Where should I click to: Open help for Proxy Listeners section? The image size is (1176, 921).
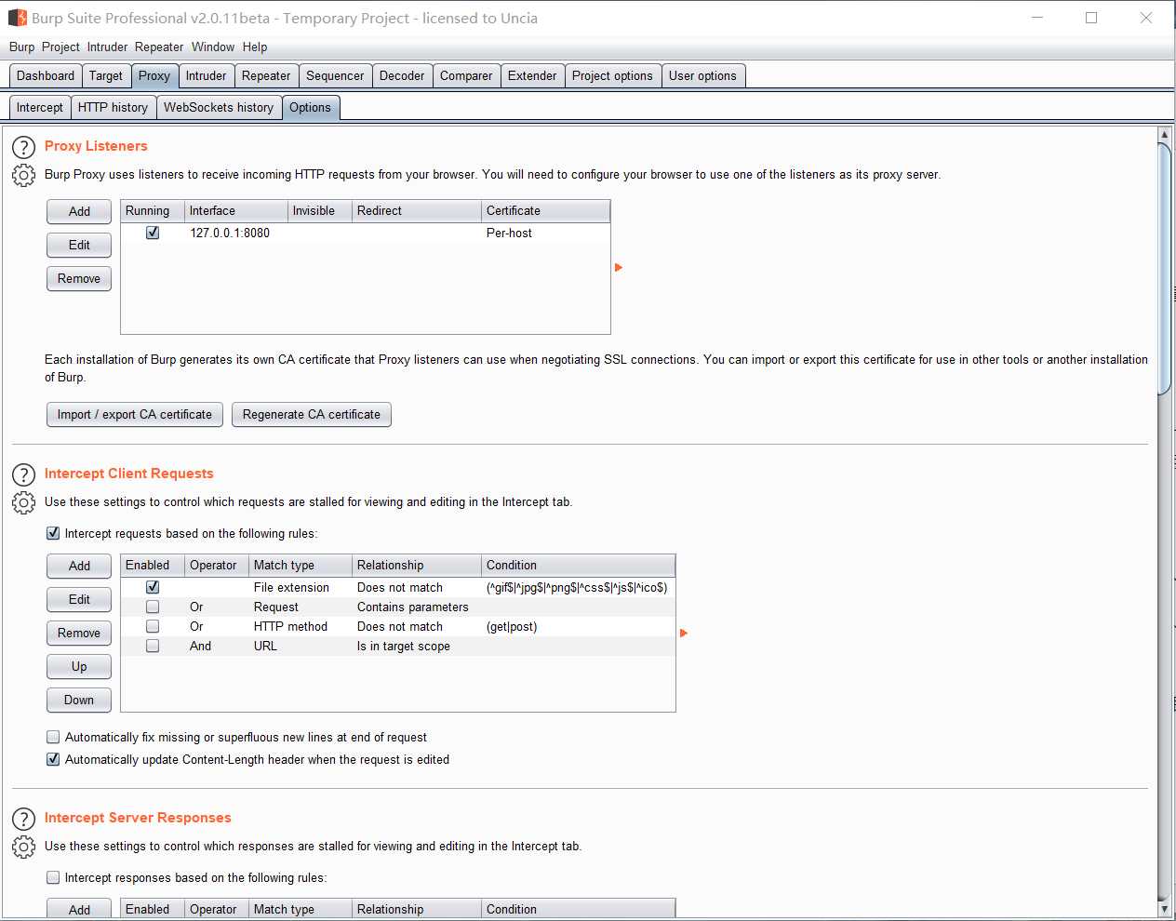click(23, 147)
